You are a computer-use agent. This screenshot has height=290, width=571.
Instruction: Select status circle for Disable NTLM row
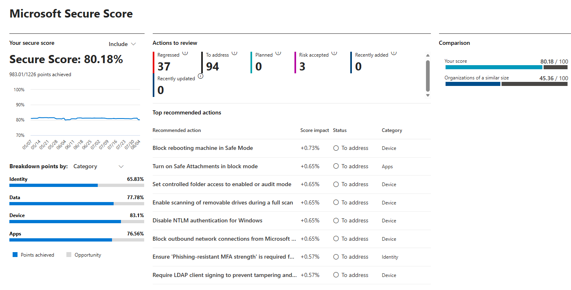(336, 221)
